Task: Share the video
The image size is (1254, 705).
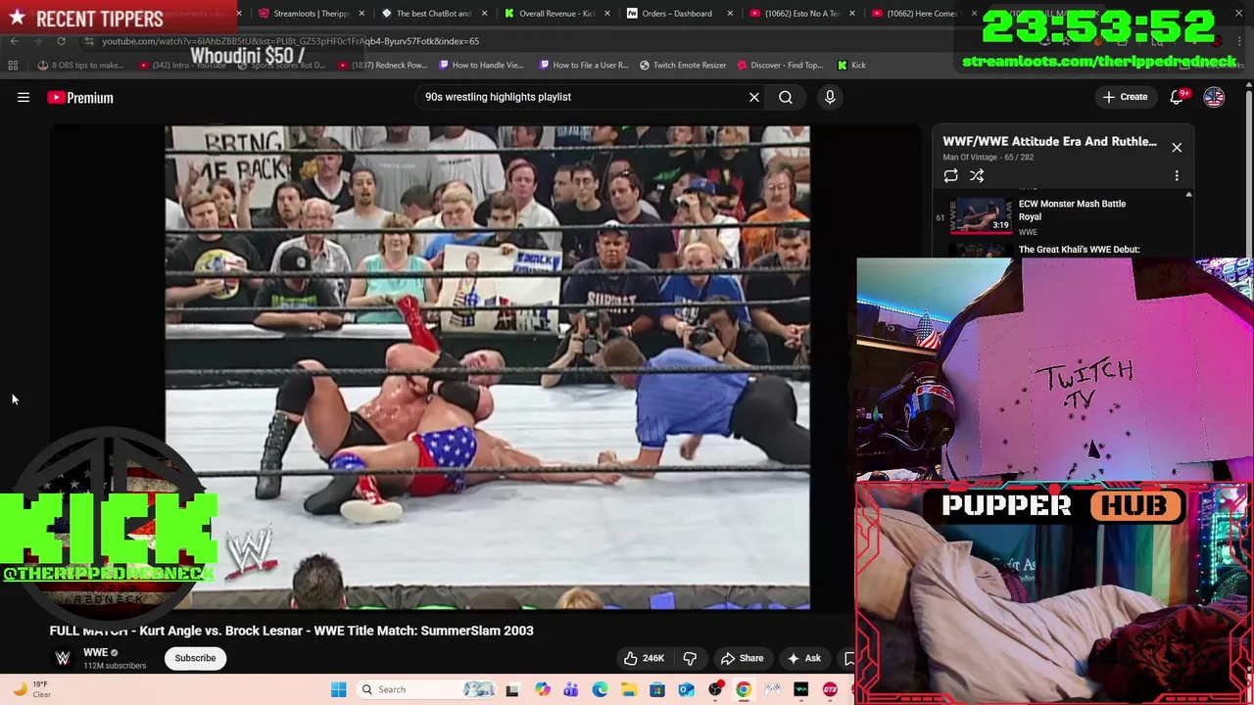Action: pyautogui.click(x=742, y=658)
